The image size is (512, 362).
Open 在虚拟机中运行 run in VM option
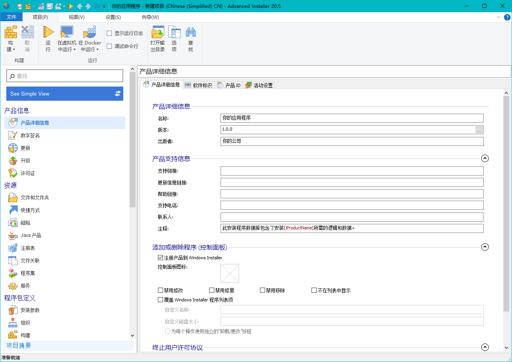[x=67, y=39]
